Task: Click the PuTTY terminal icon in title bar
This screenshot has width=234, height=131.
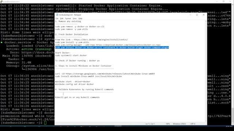Action: pos(1,1)
